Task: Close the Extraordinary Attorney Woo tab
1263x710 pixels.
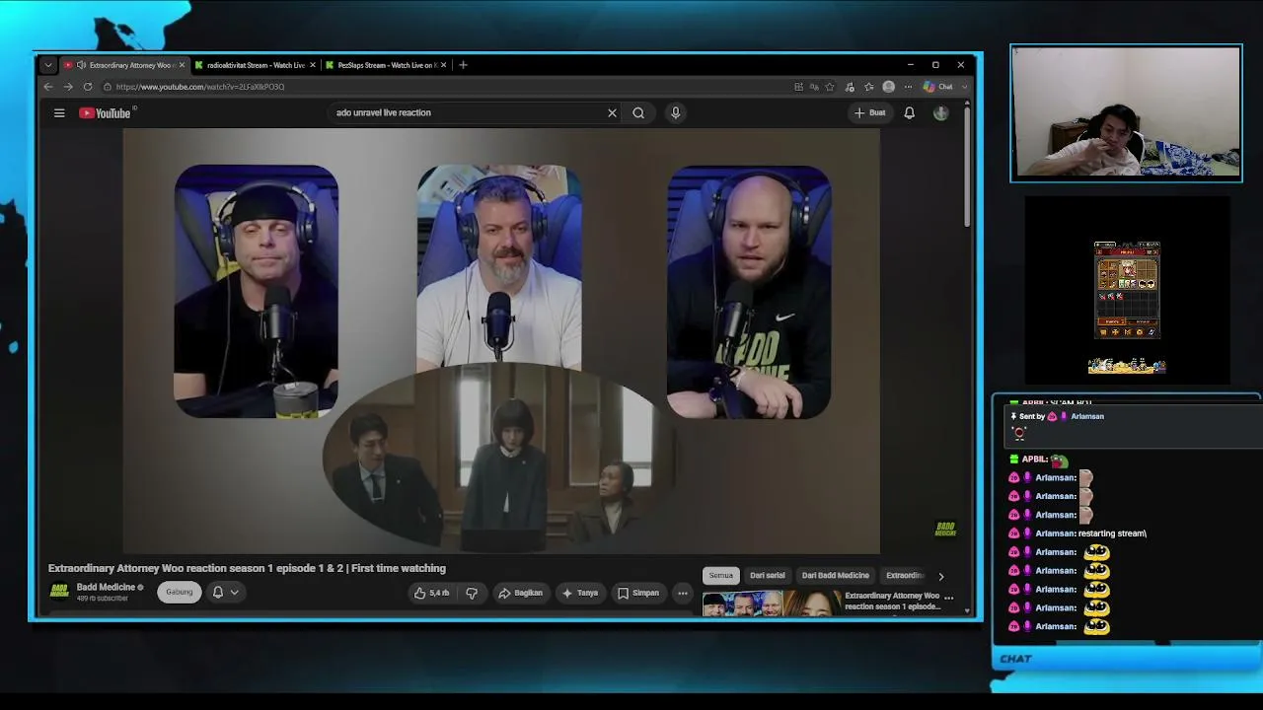Action: 182,65
